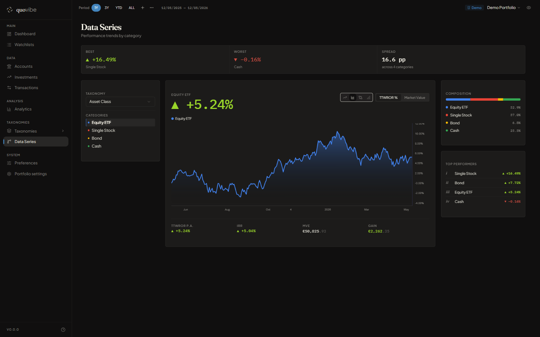Add custom period with plus icon
Viewport: 540px width, 337px height.
142,7
